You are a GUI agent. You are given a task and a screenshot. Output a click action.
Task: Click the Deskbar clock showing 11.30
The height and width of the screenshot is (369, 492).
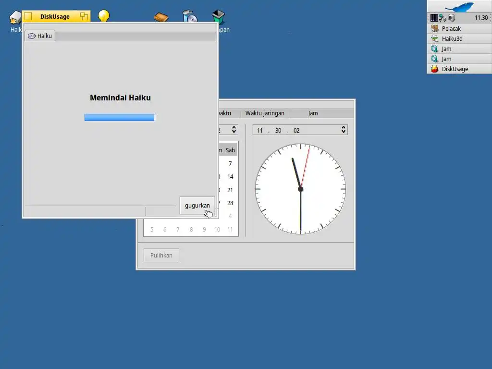[x=481, y=18]
